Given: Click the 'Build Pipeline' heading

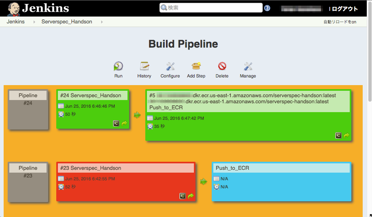Looking at the screenshot, I should tap(183, 44).
